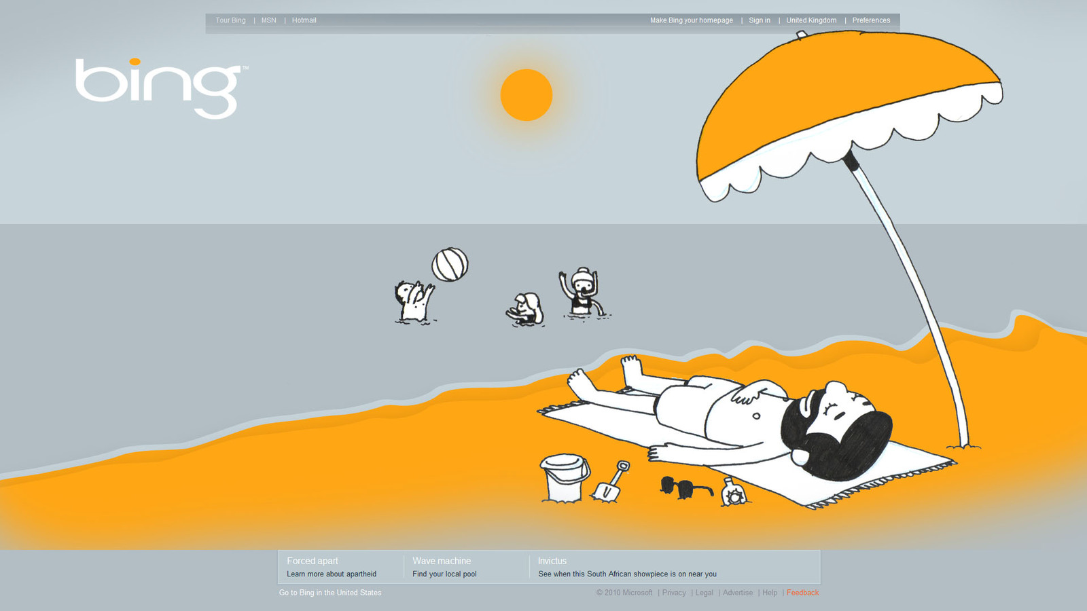
Task: Open the Tour Bing link
Action: point(230,20)
